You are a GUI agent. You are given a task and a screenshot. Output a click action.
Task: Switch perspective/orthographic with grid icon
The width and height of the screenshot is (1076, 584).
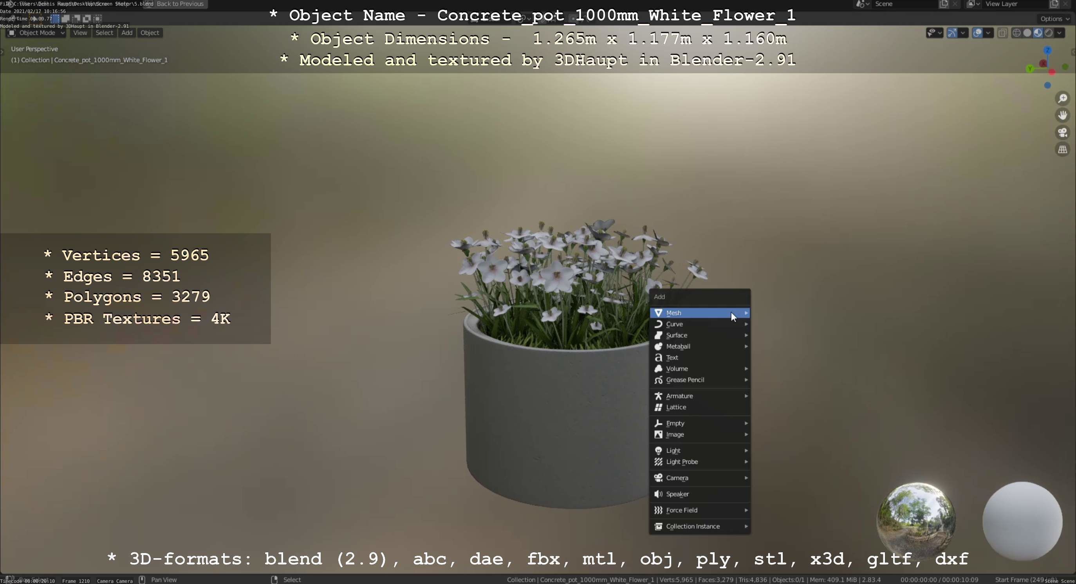tap(1062, 150)
